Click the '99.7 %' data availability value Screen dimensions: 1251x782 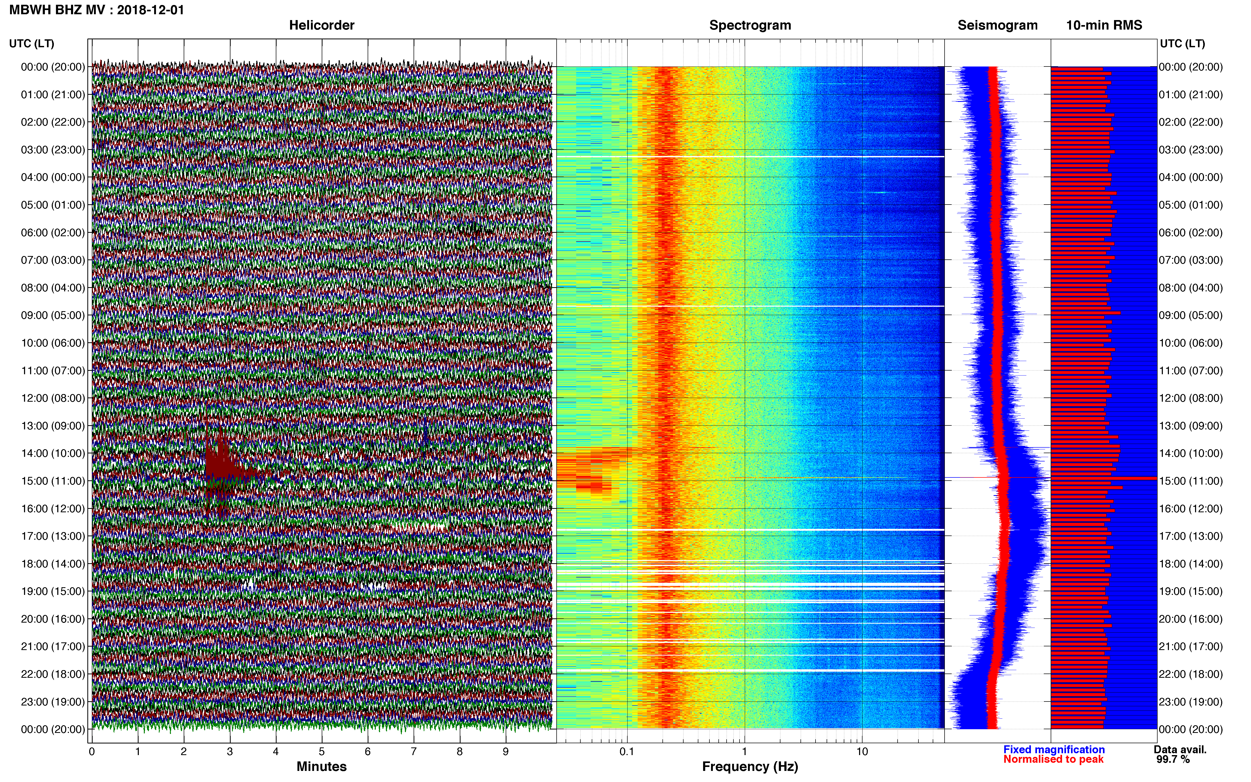pos(1173,759)
